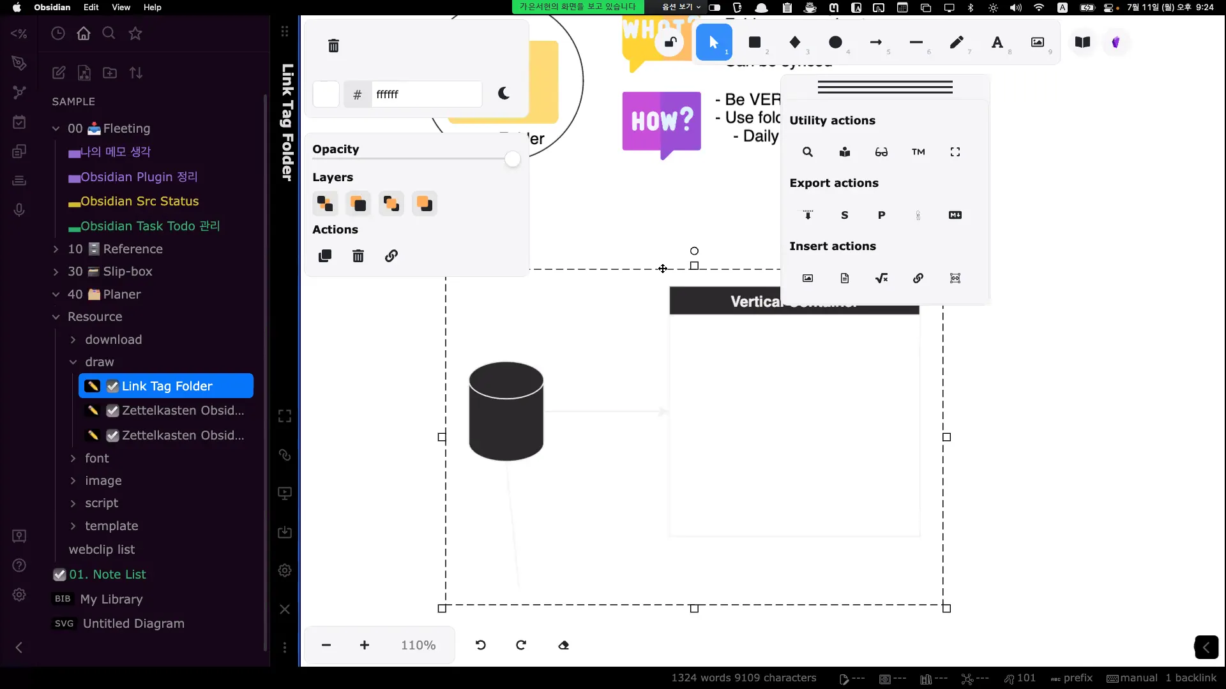Select the Arrow tool
Viewport: 1226px width, 689px height.
coord(875,43)
